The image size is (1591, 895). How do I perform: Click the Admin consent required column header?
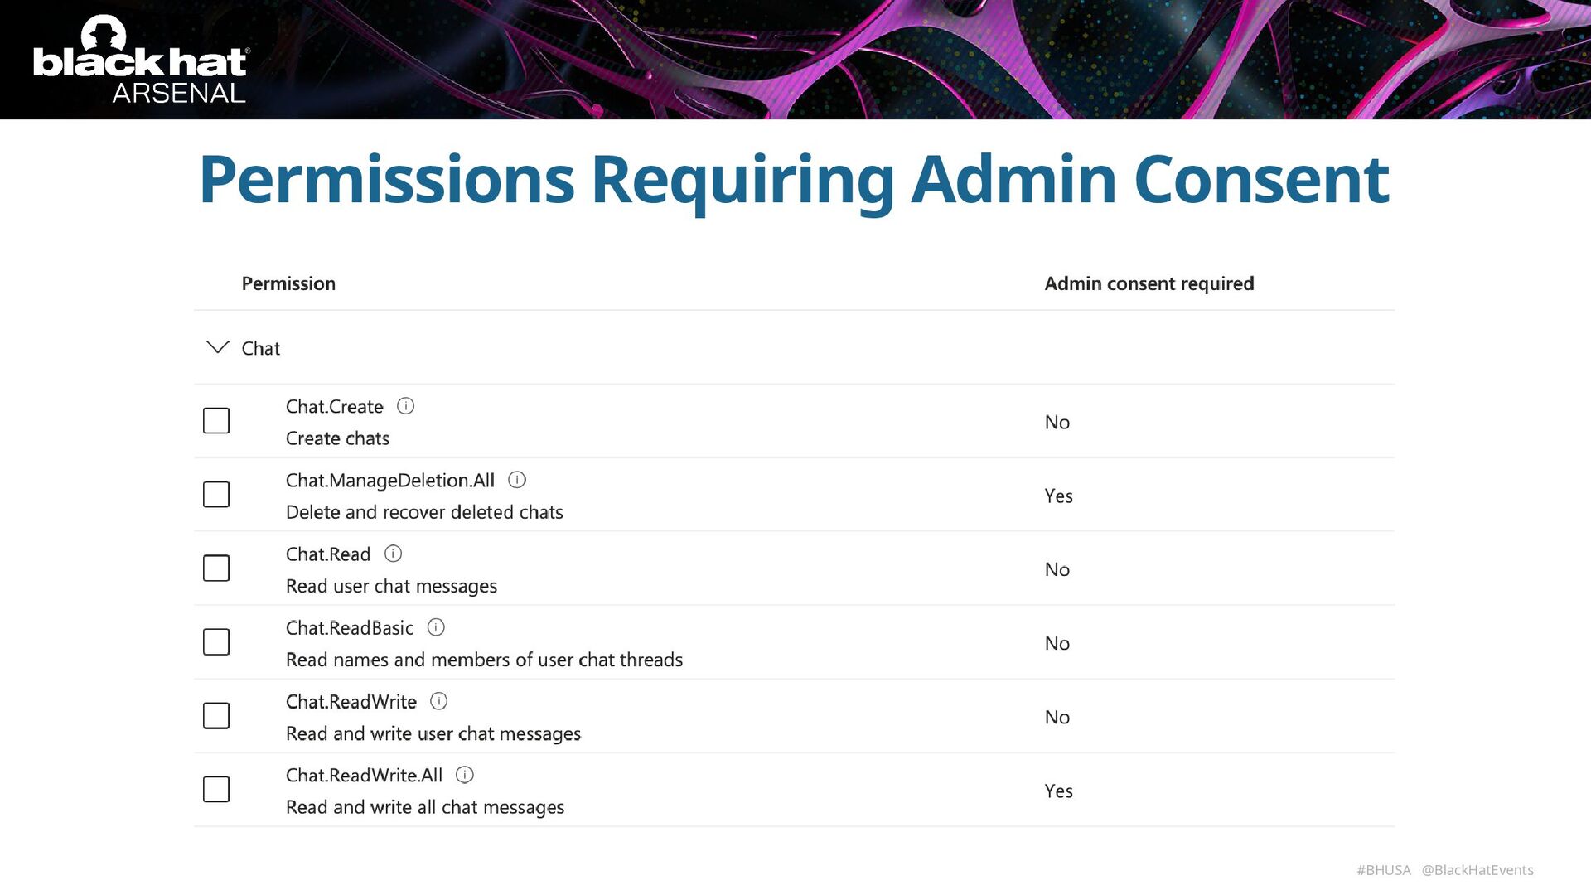point(1149,283)
